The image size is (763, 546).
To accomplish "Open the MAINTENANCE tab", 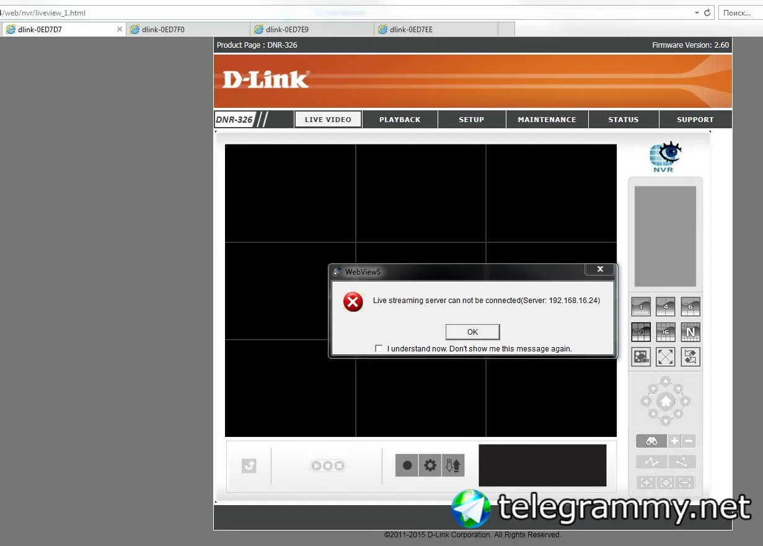I will (x=547, y=120).
